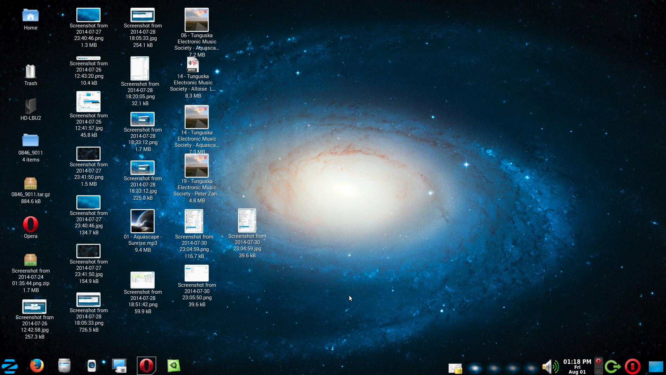Click the green log out icon
Image resolution: width=666 pixels, height=375 pixels.
[613, 367]
